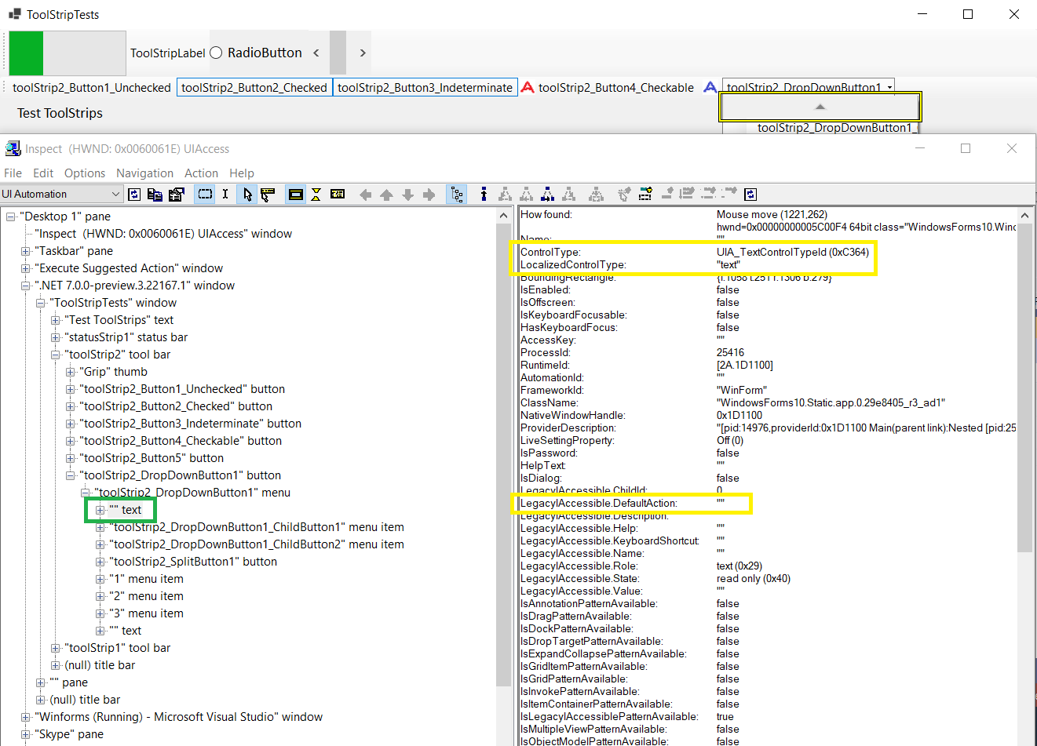Collapse the toolStrip2_DropDownButton1 menu node
The height and width of the screenshot is (746, 1037).
click(84, 492)
